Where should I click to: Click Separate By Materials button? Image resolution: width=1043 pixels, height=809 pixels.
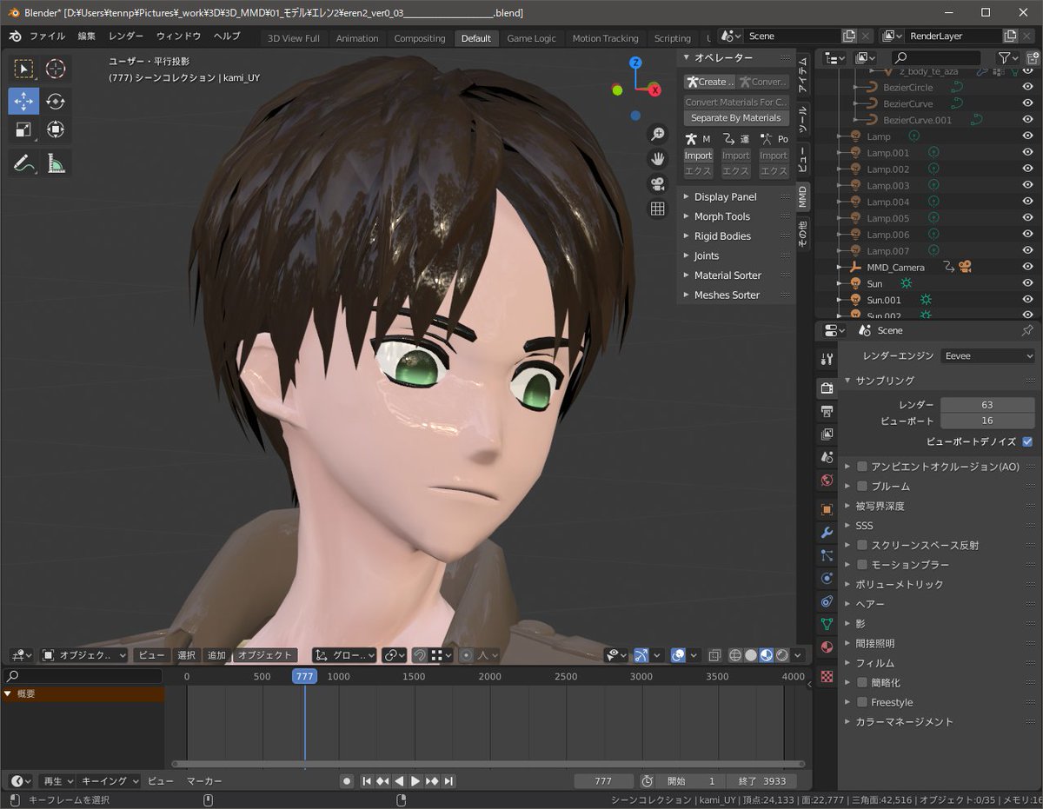tap(735, 118)
